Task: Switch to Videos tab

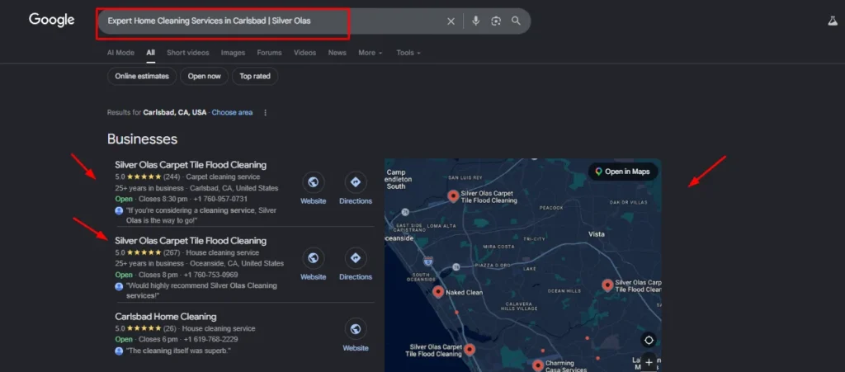Action: pyautogui.click(x=305, y=53)
